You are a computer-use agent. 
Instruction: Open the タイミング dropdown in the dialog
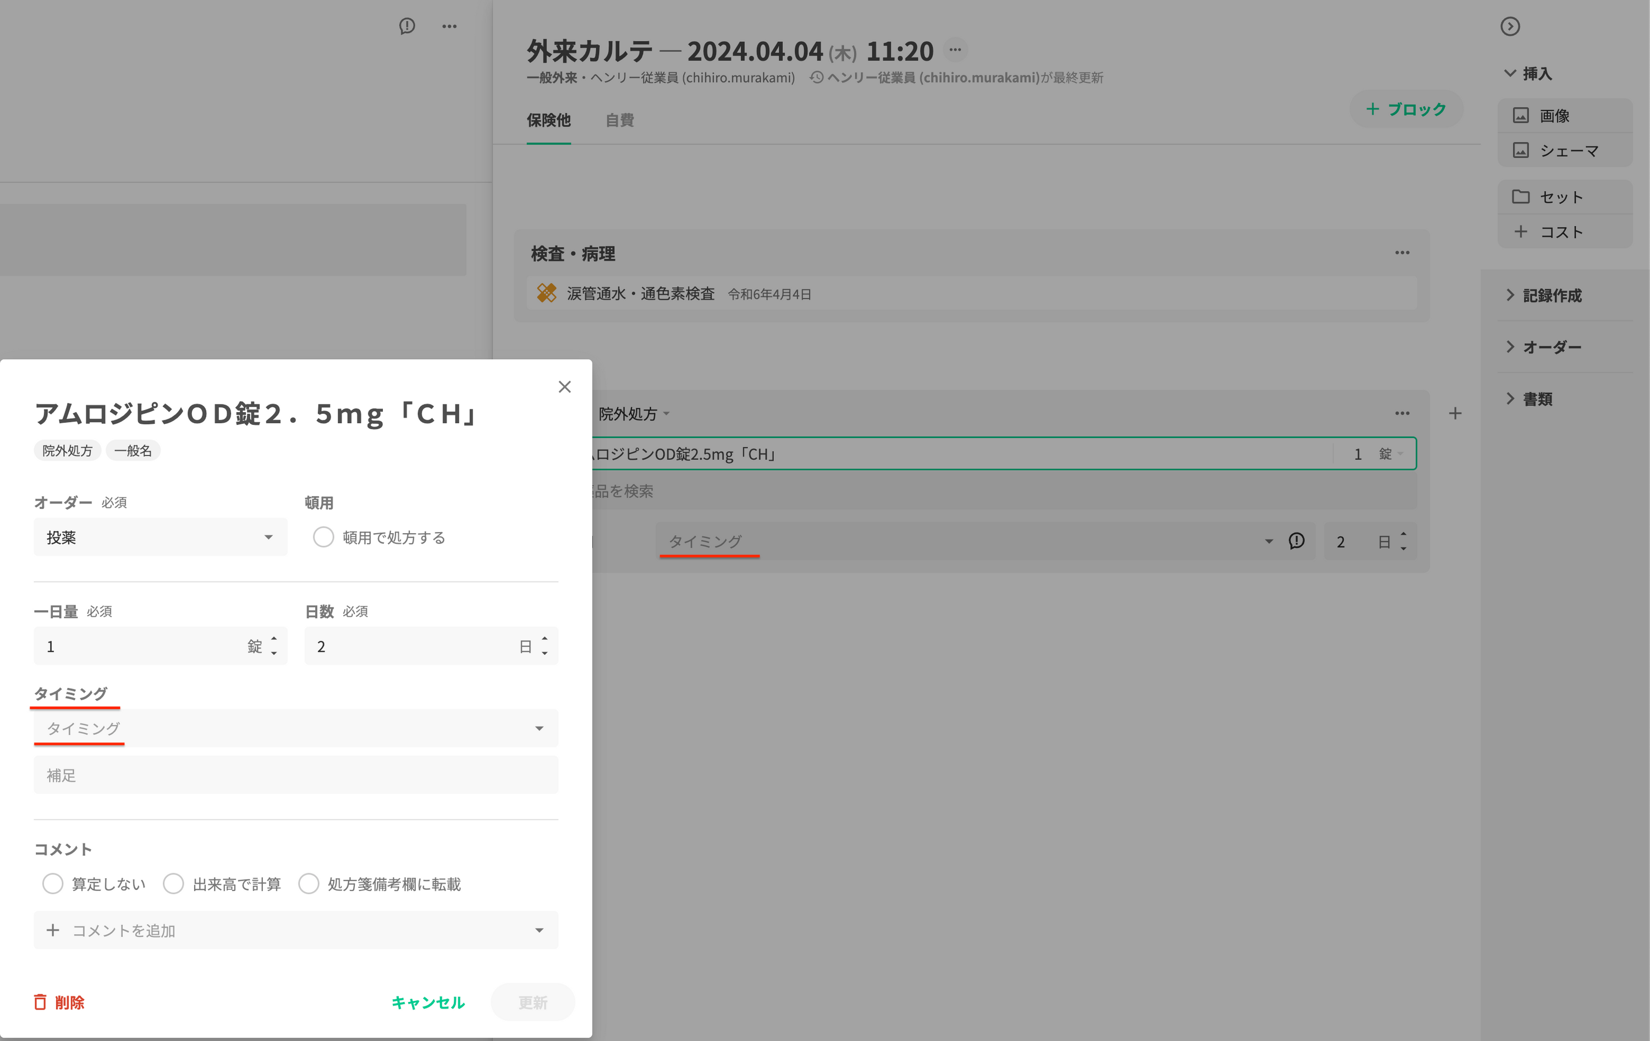pyautogui.click(x=295, y=728)
